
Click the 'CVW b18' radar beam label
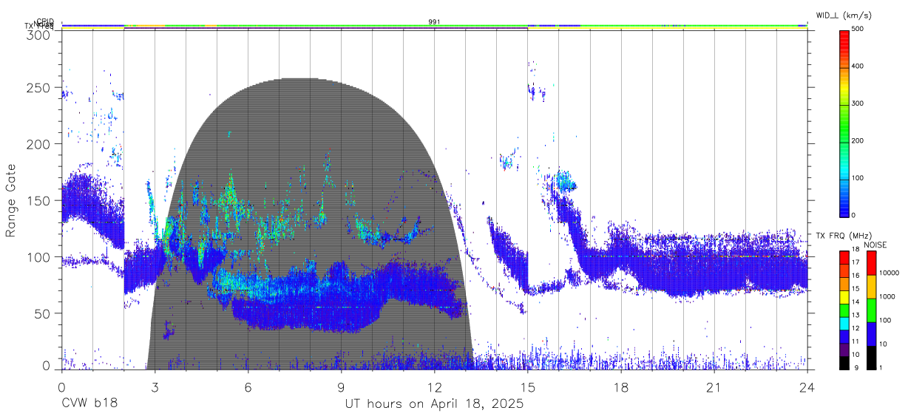click(89, 404)
